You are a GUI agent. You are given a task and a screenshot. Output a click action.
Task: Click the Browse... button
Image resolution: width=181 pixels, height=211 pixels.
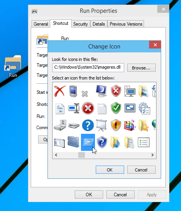click(x=141, y=68)
